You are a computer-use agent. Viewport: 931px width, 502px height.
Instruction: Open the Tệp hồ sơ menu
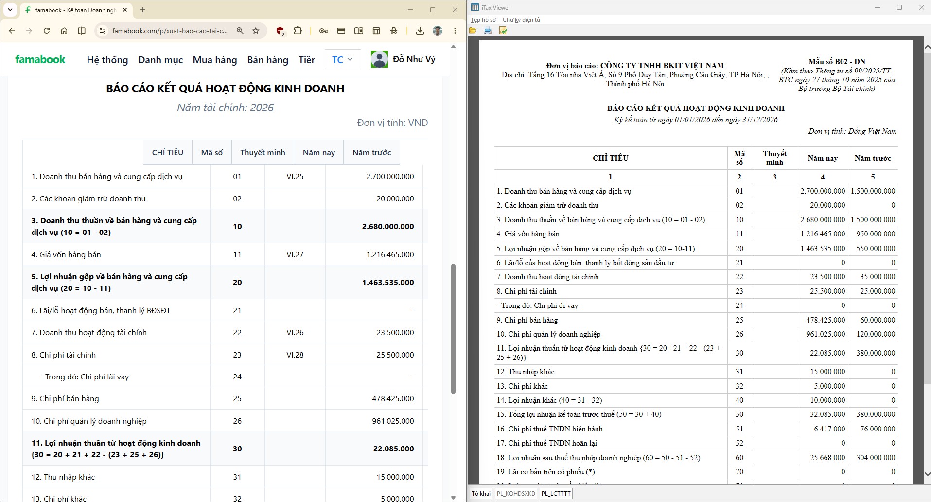tap(483, 20)
